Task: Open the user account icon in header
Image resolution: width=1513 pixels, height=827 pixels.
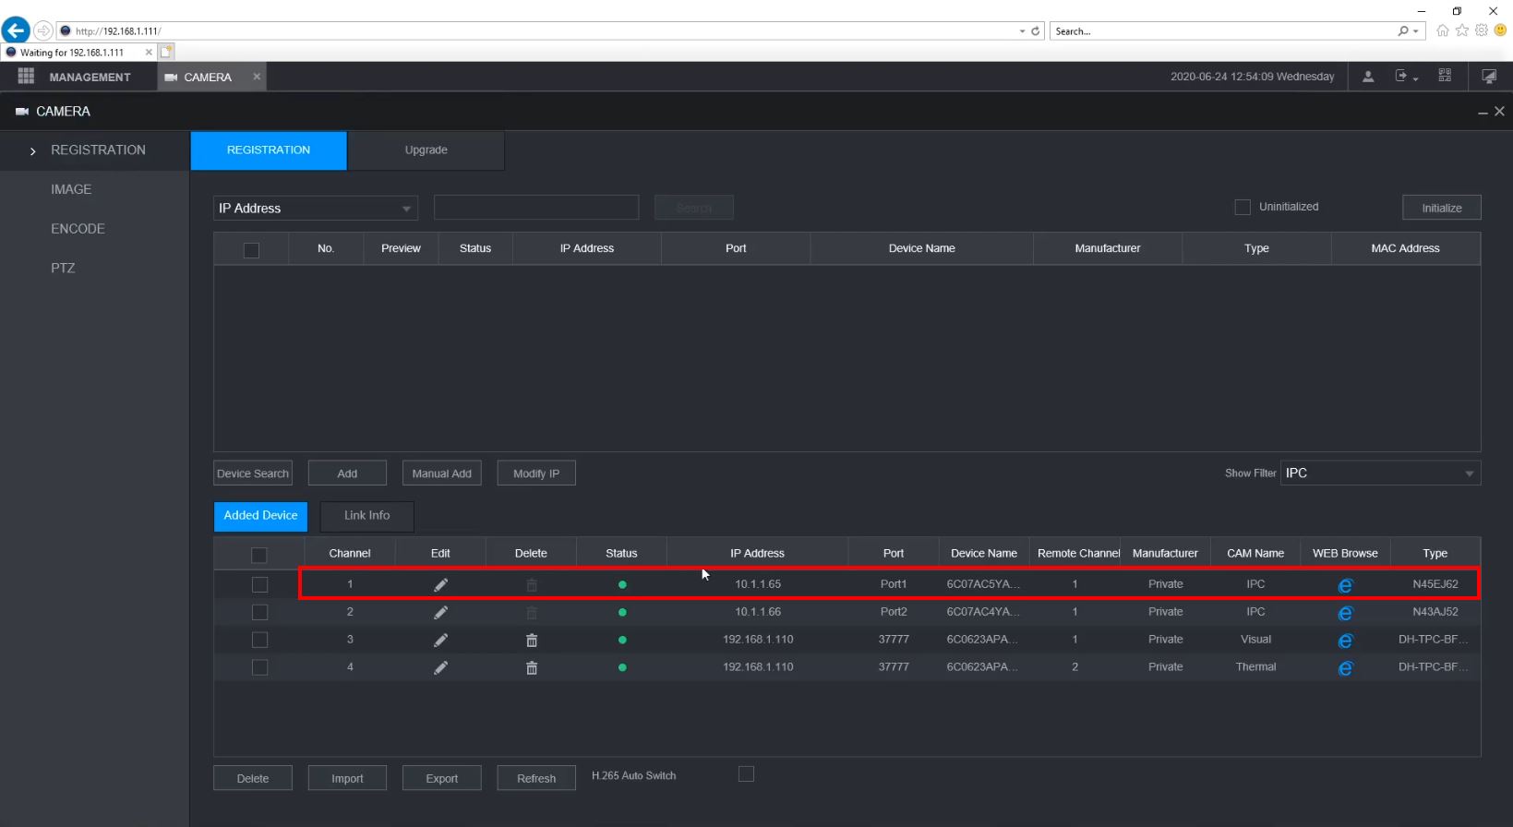Action: pos(1368,77)
